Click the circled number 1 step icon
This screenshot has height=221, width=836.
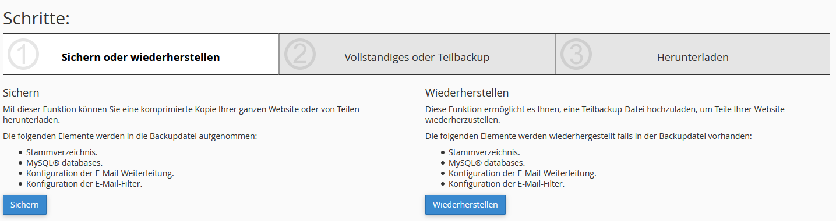23,55
